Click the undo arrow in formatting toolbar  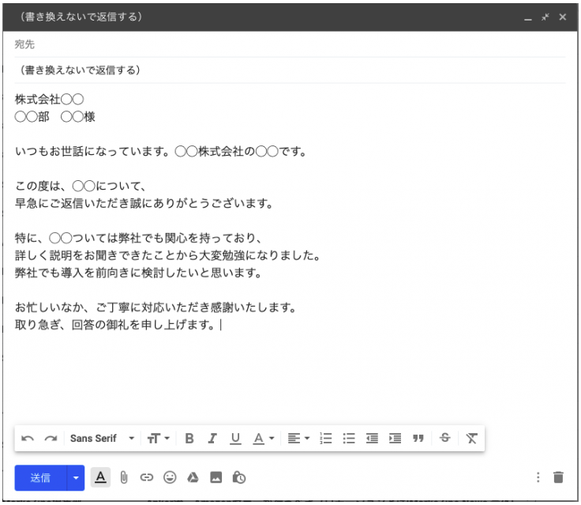[28, 438]
